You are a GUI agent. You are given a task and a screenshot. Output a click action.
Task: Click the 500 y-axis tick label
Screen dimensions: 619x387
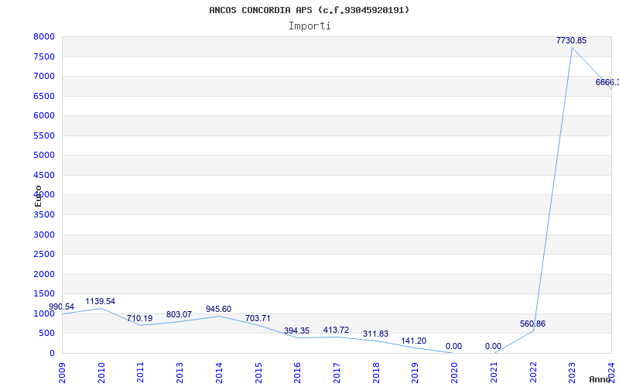click(46, 334)
